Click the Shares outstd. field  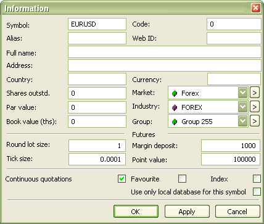tap(97, 93)
